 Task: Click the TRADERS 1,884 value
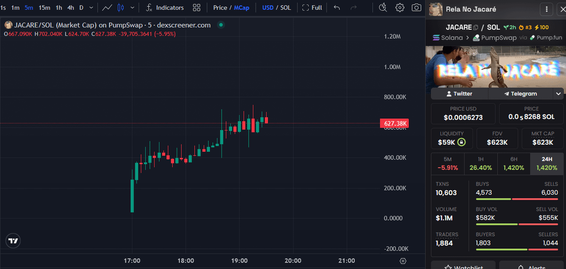coord(444,243)
